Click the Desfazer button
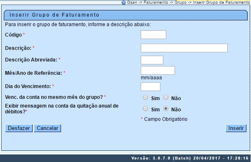 pos(19,128)
